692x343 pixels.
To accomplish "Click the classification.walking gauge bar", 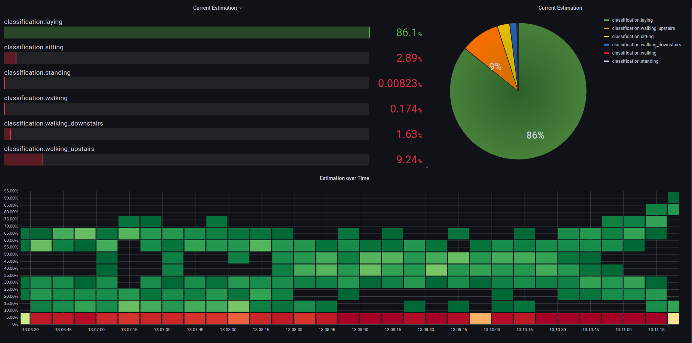I will click(186, 109).
